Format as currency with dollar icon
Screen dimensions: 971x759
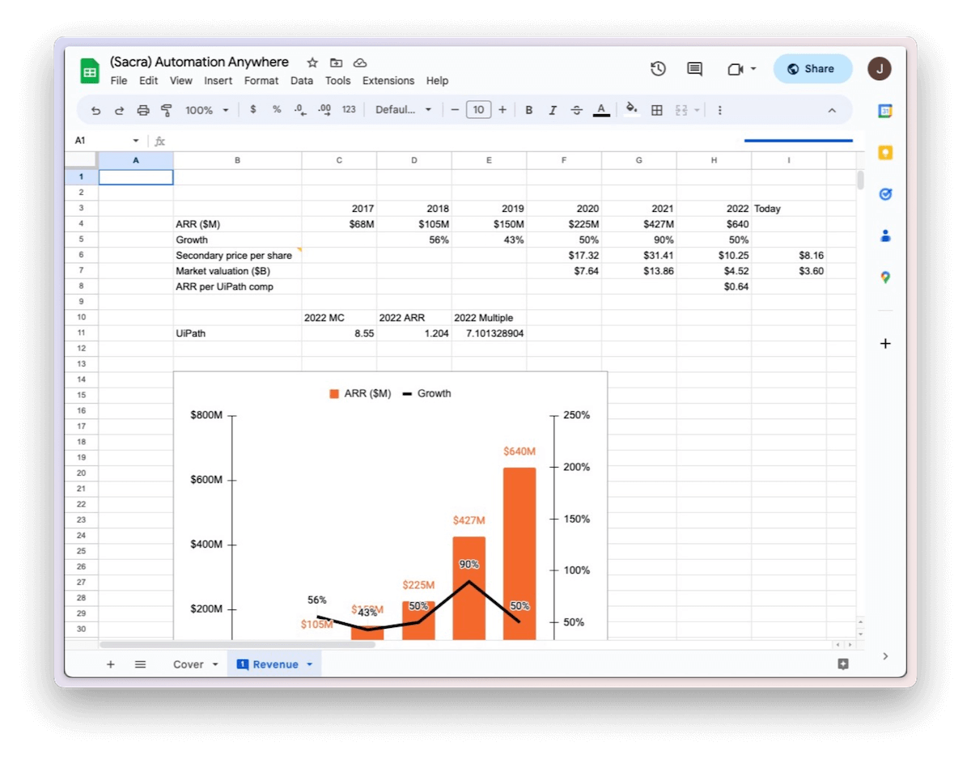253,109
